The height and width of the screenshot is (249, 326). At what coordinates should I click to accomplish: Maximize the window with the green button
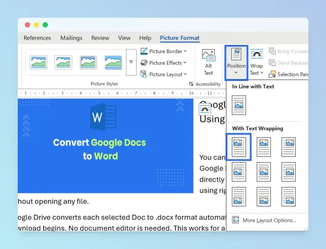click(46, 25)
